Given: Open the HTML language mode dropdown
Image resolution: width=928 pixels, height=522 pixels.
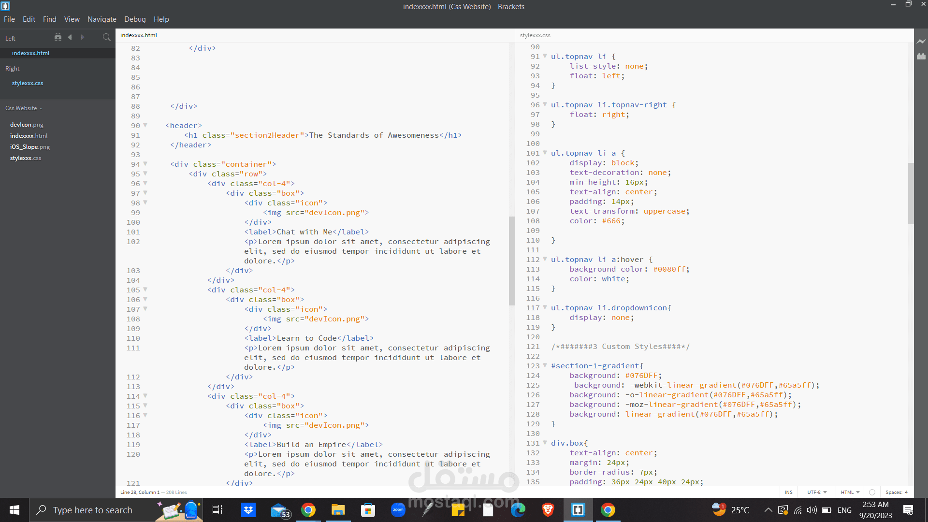Looking at the screenshot, I should coord(850,492).
